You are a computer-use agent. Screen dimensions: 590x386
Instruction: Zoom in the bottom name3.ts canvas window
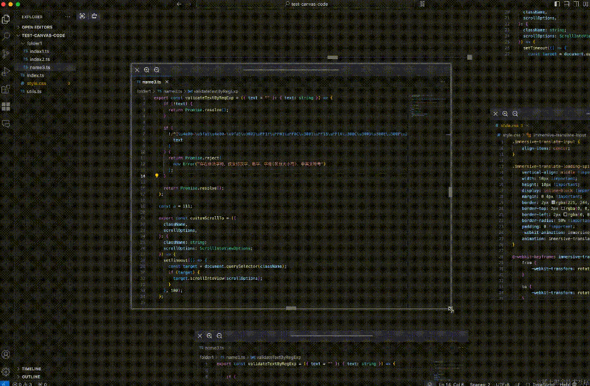(x=209, y=336)
